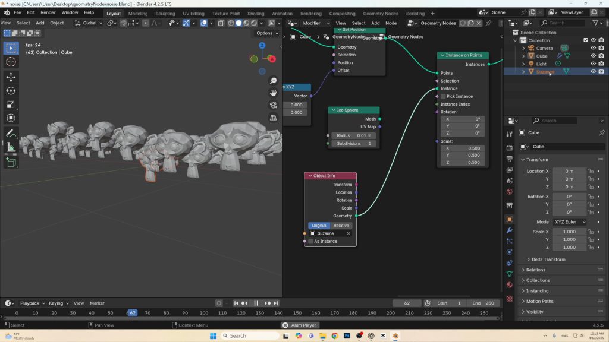Activate the Rotate tool

(11, 90)
